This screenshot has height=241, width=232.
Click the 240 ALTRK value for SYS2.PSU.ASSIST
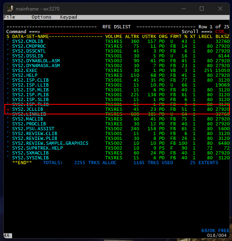[x=135, y=129]
